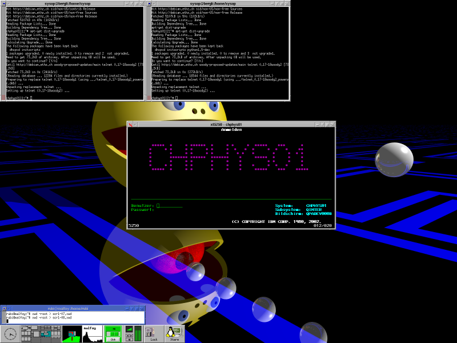The image size is (457, 343).
Task: Click the left arrow button in mixer applet
Action: tap(127, 336)
